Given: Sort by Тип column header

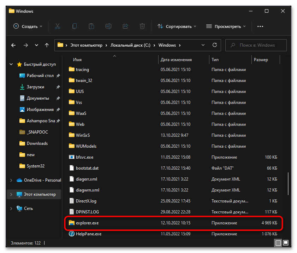Looking at the screenshot, I should (215, 60).
